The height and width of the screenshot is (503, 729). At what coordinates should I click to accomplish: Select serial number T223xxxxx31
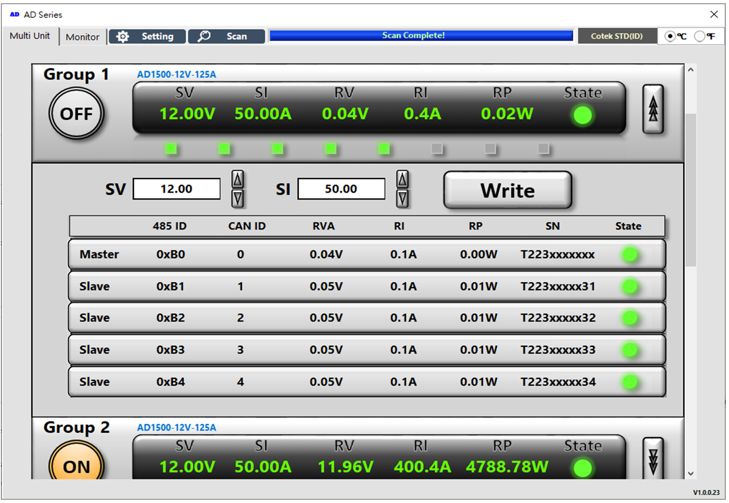pyautogui.click(x=558, y=287)
